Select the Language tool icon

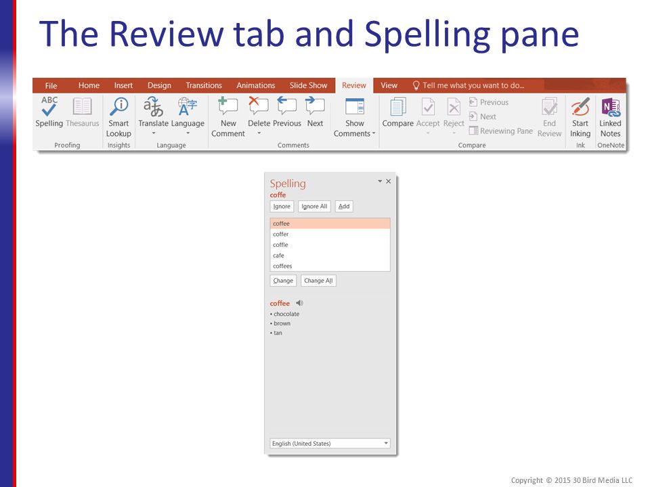(188, 106)
